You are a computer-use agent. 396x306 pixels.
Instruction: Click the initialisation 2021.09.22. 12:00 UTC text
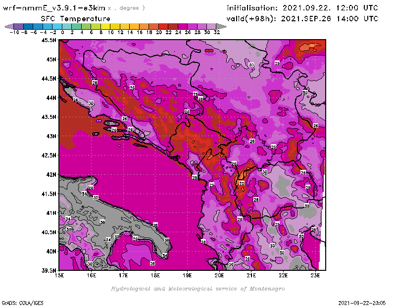pyautogui.click(x=302, y=8)
